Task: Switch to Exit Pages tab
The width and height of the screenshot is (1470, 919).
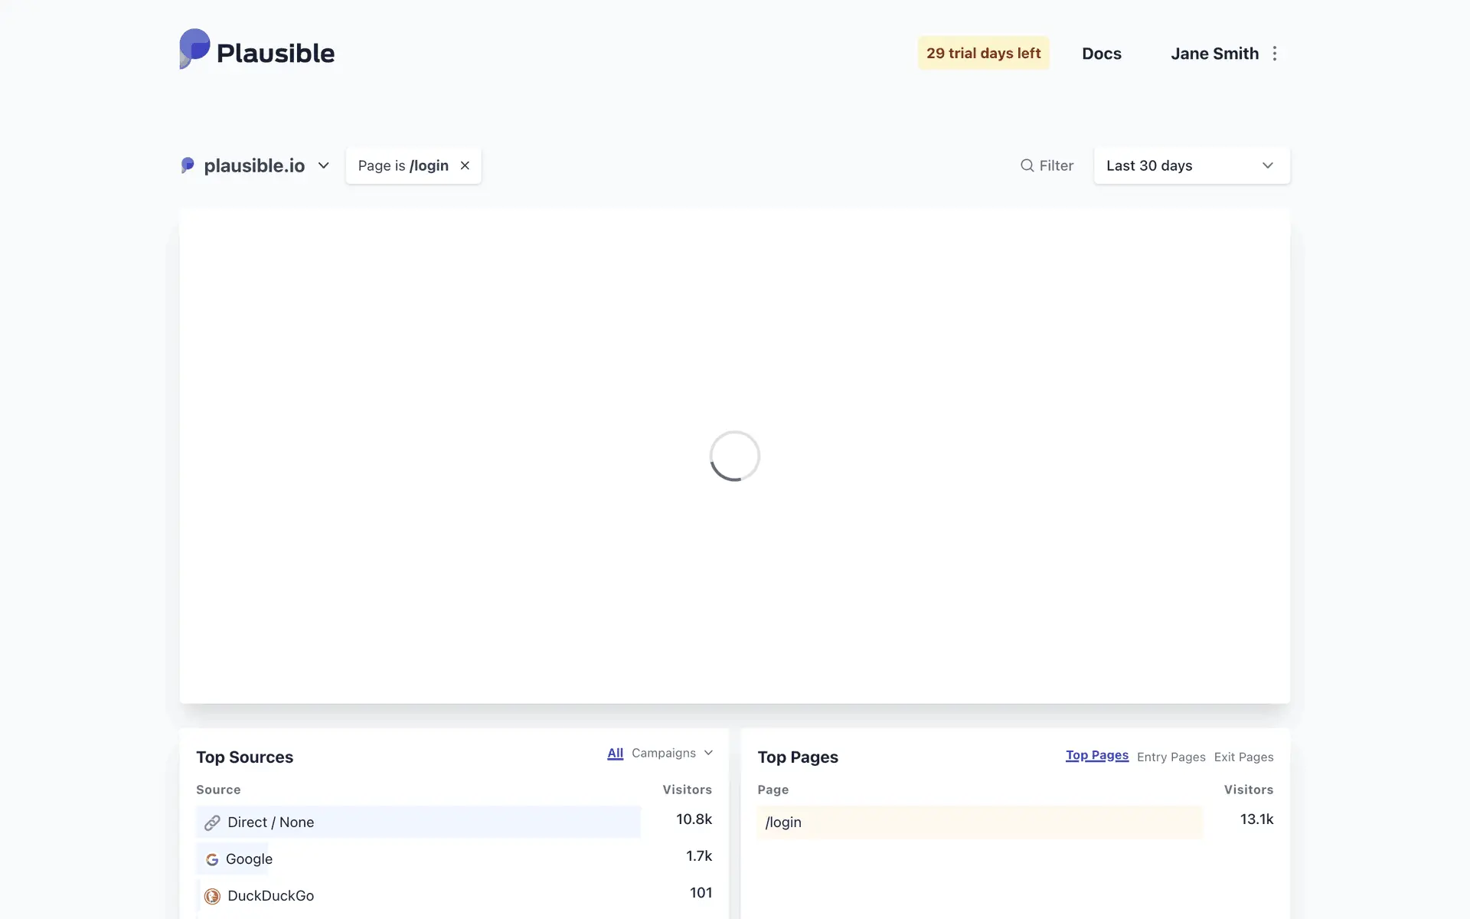Action: [x=1243, y=757]
